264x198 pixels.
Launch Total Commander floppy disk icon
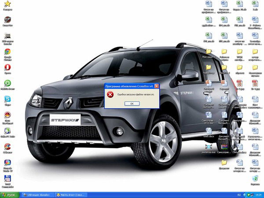coord(7,179)
